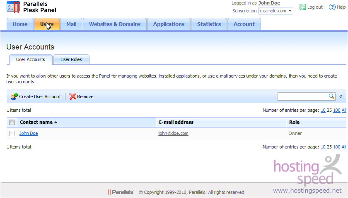Open the Mail tab

point(71,24)
